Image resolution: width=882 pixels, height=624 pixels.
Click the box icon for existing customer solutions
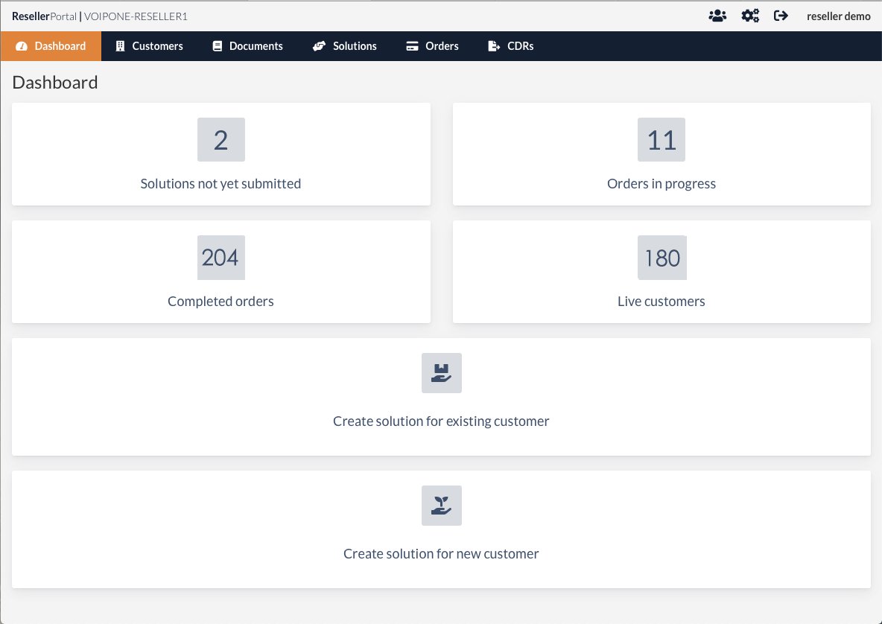click(x=441, y=372)
